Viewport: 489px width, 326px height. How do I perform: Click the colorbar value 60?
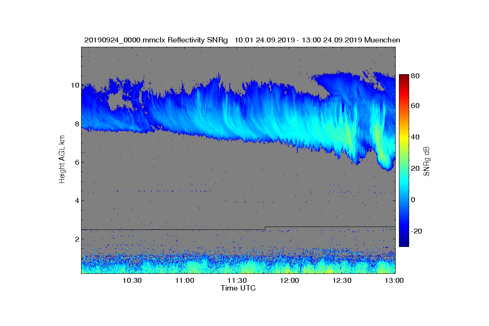[416, 106]
